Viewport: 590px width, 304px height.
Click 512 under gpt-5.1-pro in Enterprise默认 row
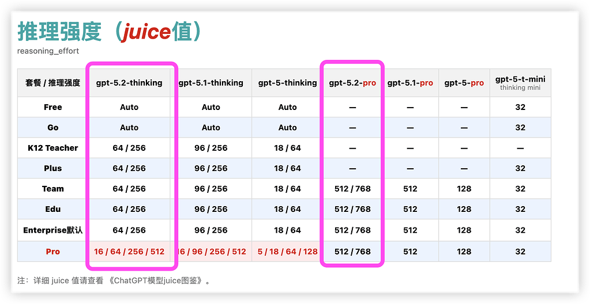[x=410, y=230]
